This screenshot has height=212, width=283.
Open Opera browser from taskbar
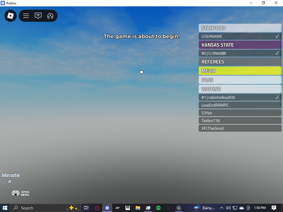click(97, 208)
